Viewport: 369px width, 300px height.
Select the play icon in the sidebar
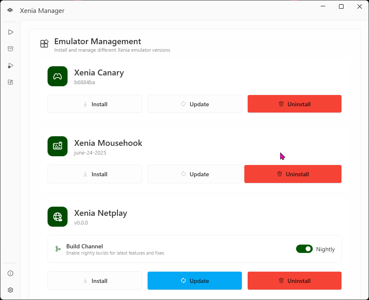point(10,32)
